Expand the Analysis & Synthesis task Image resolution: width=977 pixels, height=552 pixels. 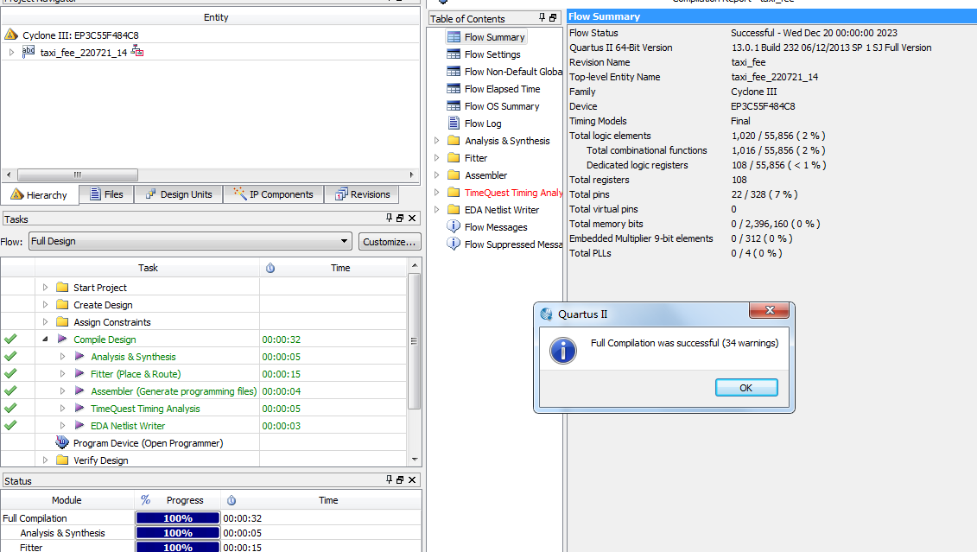point(62,357)
